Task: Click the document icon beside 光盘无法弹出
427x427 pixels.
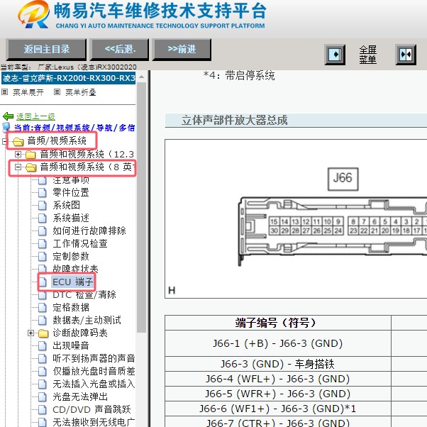Action: (x=43, y=397)
